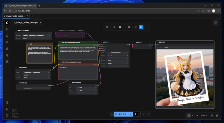224x123 pixels.
Task: Open the keyboard shortcuts icon in sidebar
Action: pyautogui.click(x=7, y=115)
